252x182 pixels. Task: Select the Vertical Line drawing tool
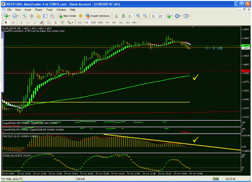(x=21, y=23)
